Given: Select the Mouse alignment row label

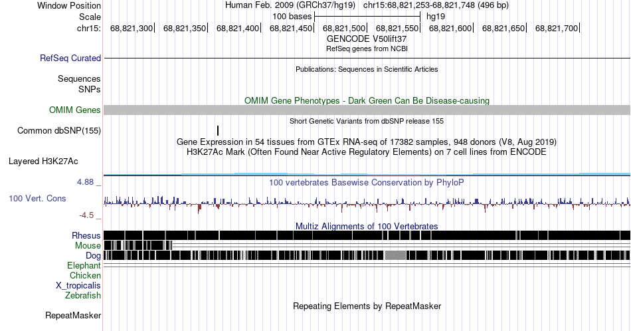Looking at the screenshot, I should pos(88,246).
